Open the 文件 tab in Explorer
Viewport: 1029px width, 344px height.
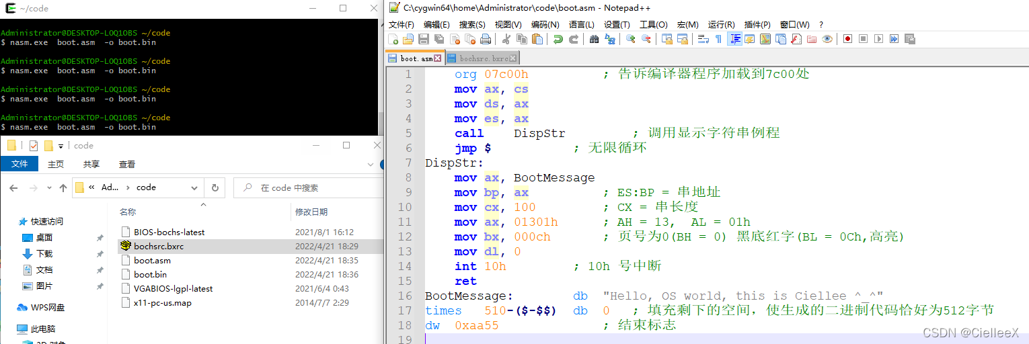click(x=20, y=164)
